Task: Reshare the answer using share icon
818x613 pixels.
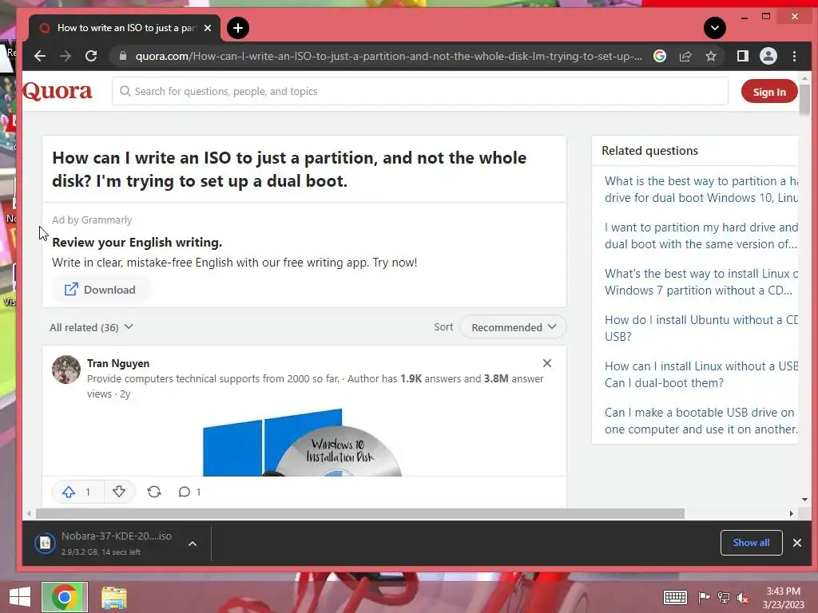Action: (x=154, y=492)
